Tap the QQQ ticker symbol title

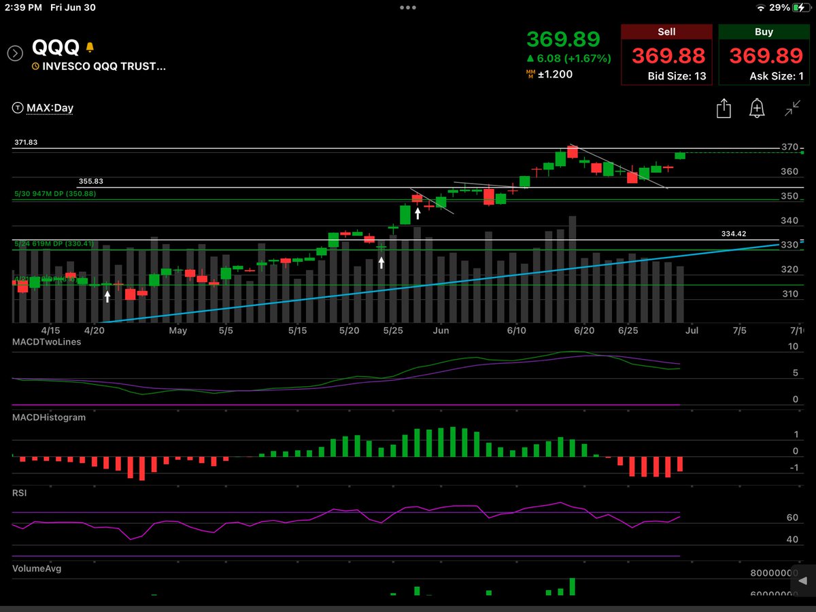tap(55, 48)
